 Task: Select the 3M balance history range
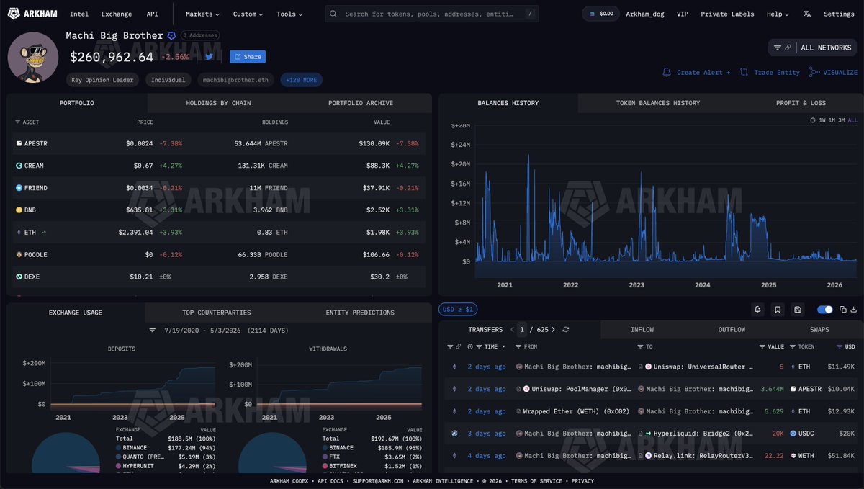[842, 120]
